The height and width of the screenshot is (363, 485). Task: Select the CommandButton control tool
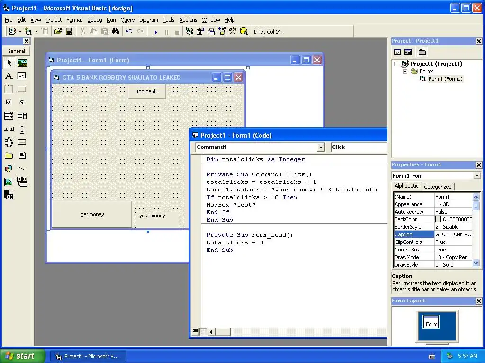tap(22, 89)
